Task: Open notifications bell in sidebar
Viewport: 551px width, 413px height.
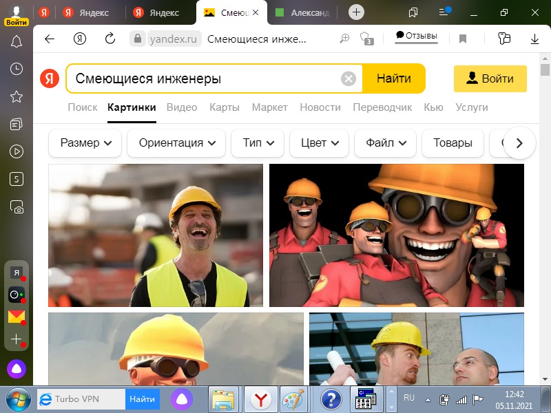Action: [x=16, y=41]
